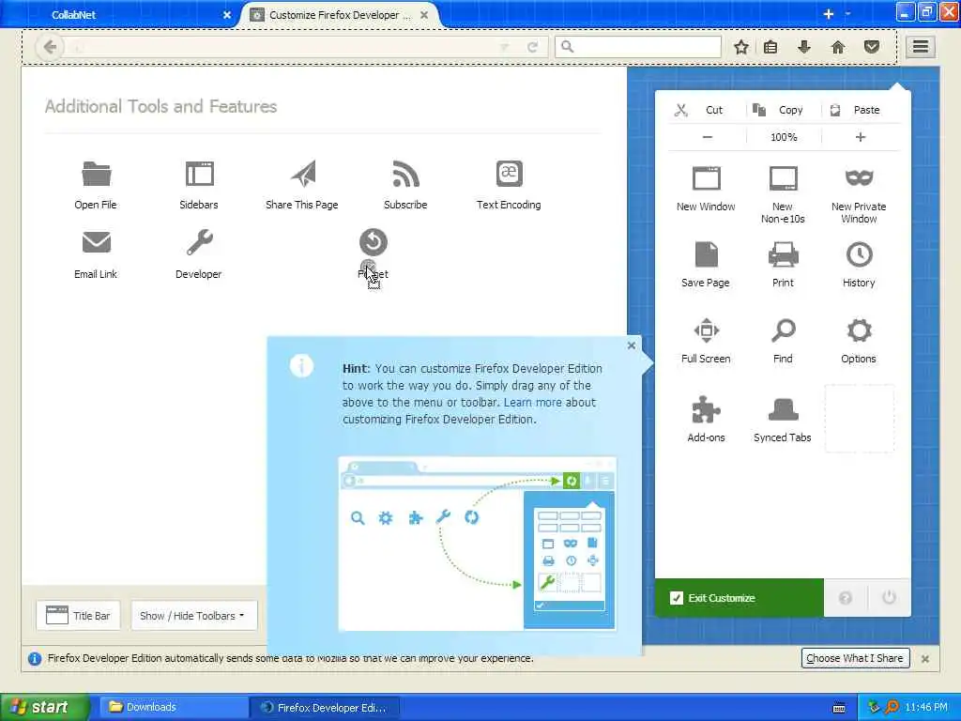Select the Sidebars icon

pos(199,174)
